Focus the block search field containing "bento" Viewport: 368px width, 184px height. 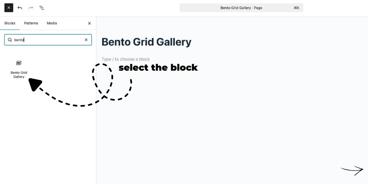(x=48, y=40)
